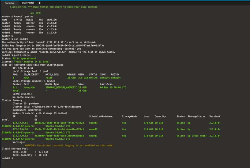
Task: Click node ID 55e74cf2-9d91-49cf-b24c
Action: coord(59,129)
